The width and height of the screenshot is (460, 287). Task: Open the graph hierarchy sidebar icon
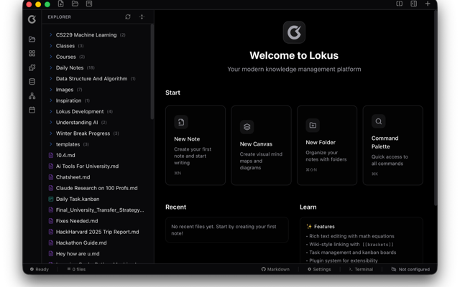32,95
